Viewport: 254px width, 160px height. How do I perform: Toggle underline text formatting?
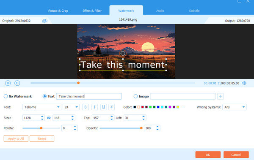[x=104, y=107]
